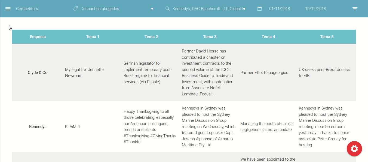Open 'Managing the costs of clinical negligence claims' topic

(267, 127)
